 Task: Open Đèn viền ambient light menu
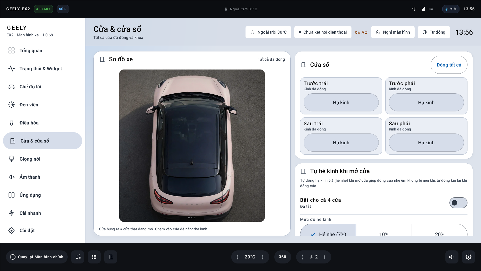point(43,105)
